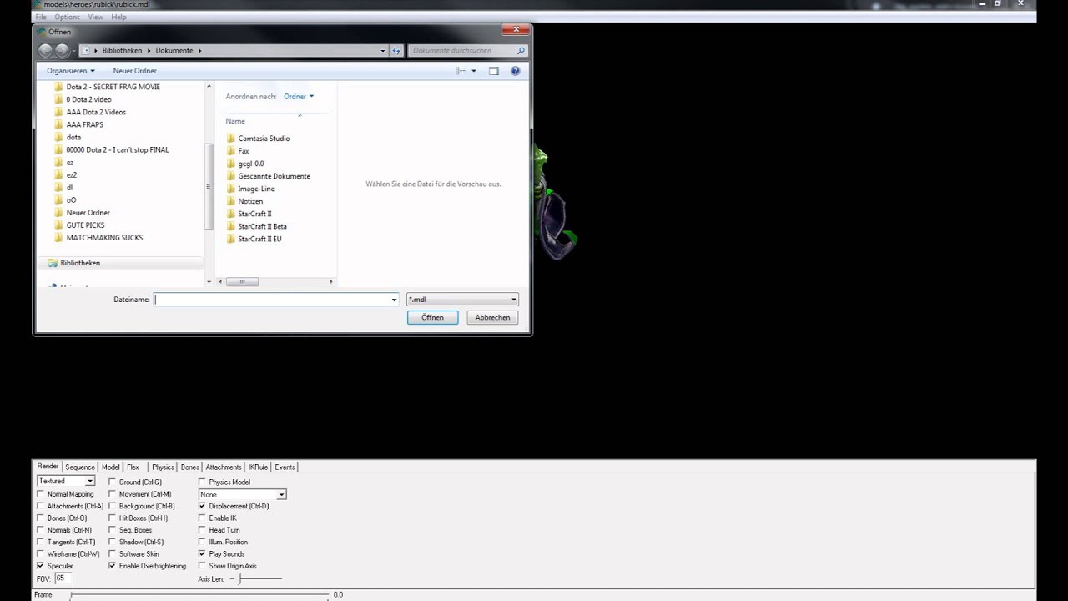
Task: Uncheck Enable Overbrightening checkbox
Action: (112, 566)
